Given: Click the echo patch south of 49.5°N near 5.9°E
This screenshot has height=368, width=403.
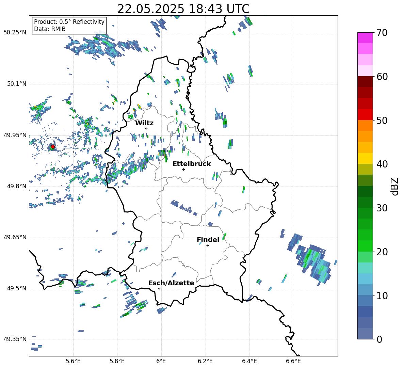Looking at the screenshot, I should pyautogui.click(x=134, y=305).
